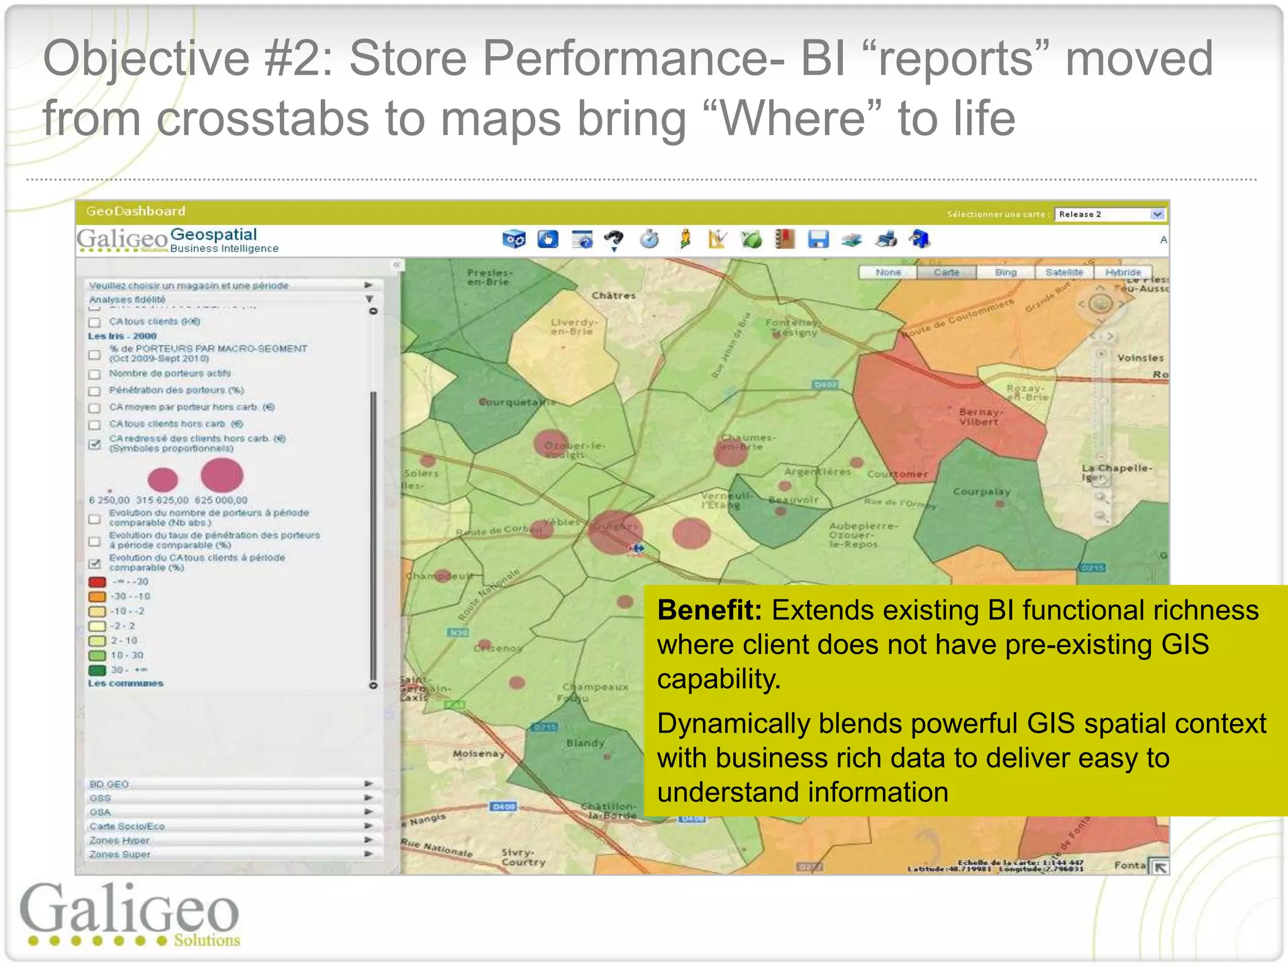Select the lower magnifier zoom tool
1288x966 pixels.
pyautogui.click(x=1101, y=516)
